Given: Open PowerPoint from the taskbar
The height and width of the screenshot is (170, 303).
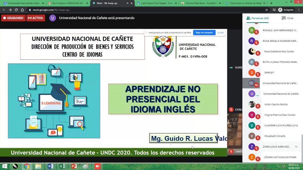Looking at the screenshot, I should 74,166.
